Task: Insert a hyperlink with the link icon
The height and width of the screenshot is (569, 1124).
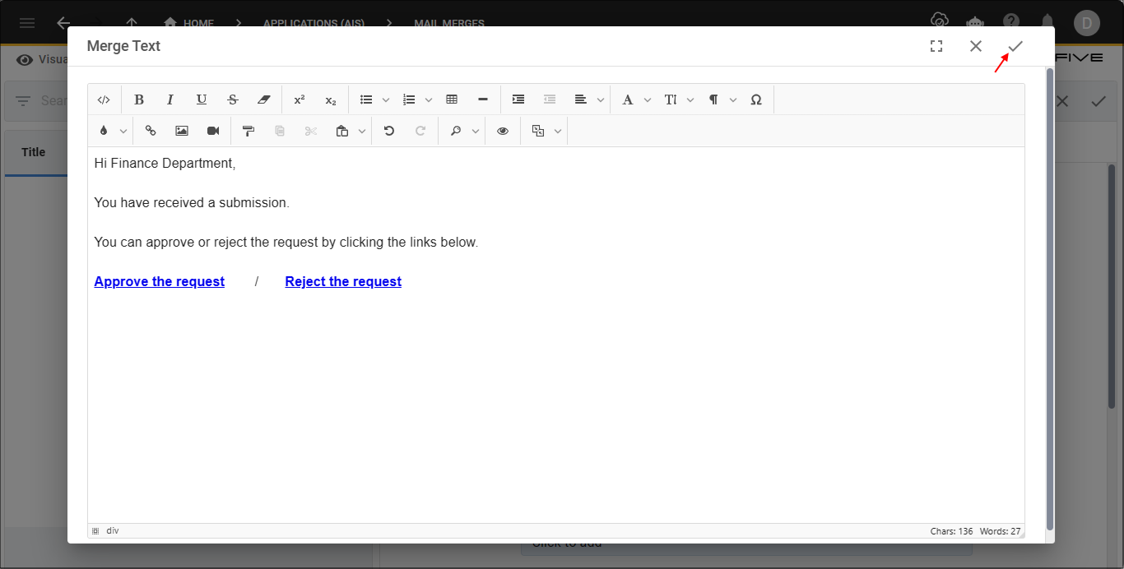Action: click(x=151, y=131)
